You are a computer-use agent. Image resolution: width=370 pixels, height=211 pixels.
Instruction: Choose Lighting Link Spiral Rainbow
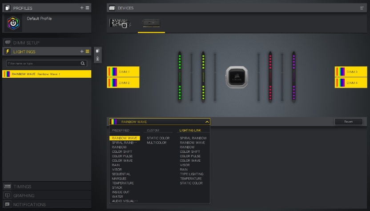click(x=193, y=138)
